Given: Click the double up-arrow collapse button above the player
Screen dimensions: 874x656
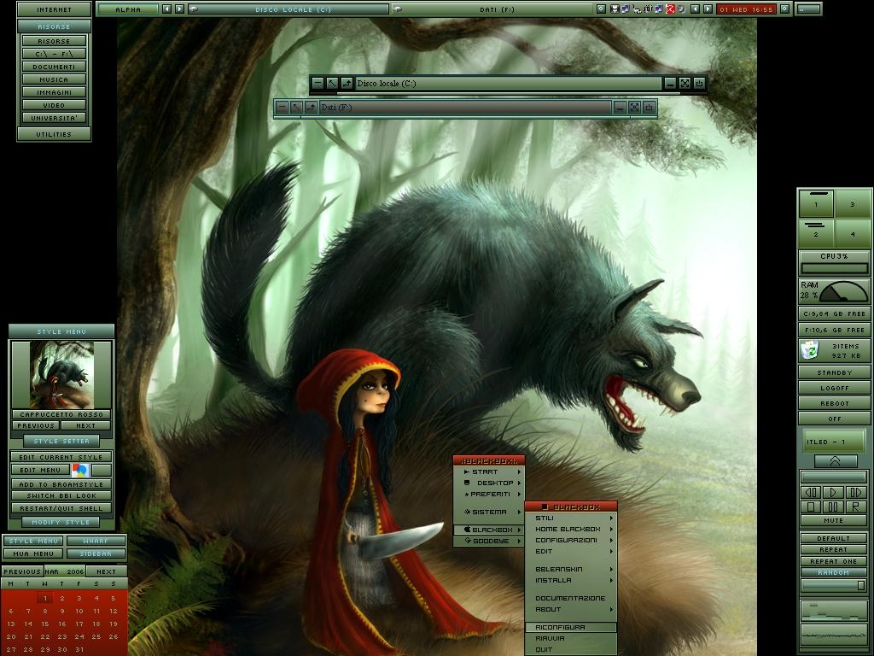Looking at the screenshot, I should pos(835,460).
